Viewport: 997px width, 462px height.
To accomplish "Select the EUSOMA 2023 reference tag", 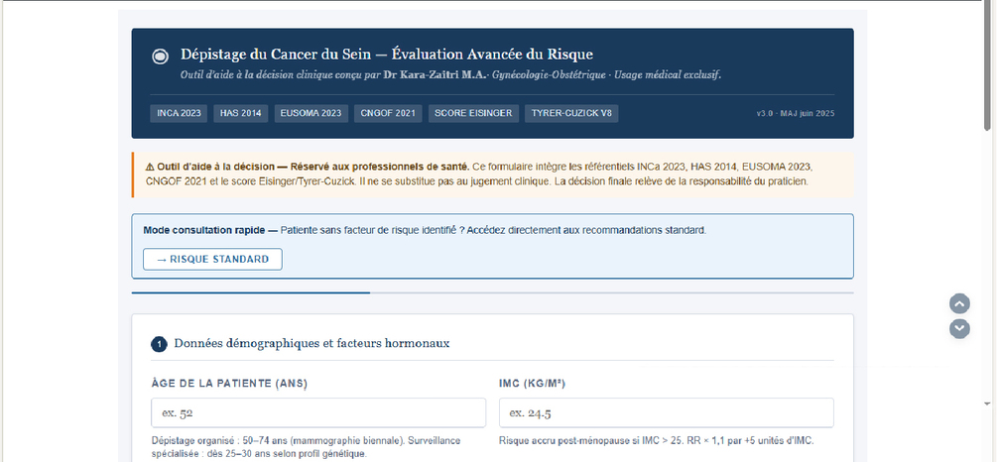I will (x=311, y=114).
